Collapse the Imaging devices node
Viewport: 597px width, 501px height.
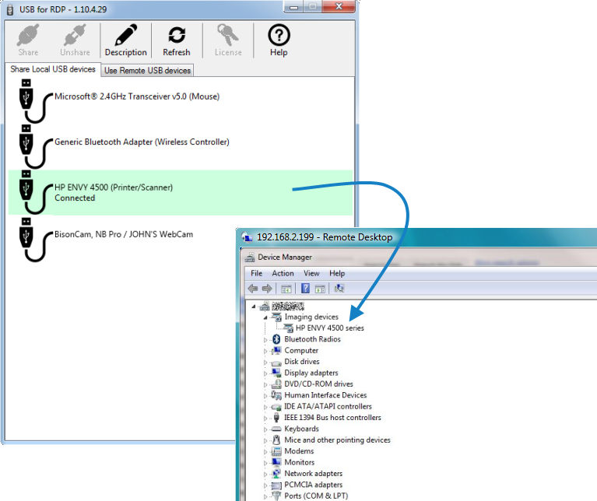click(x=265, y=317)
